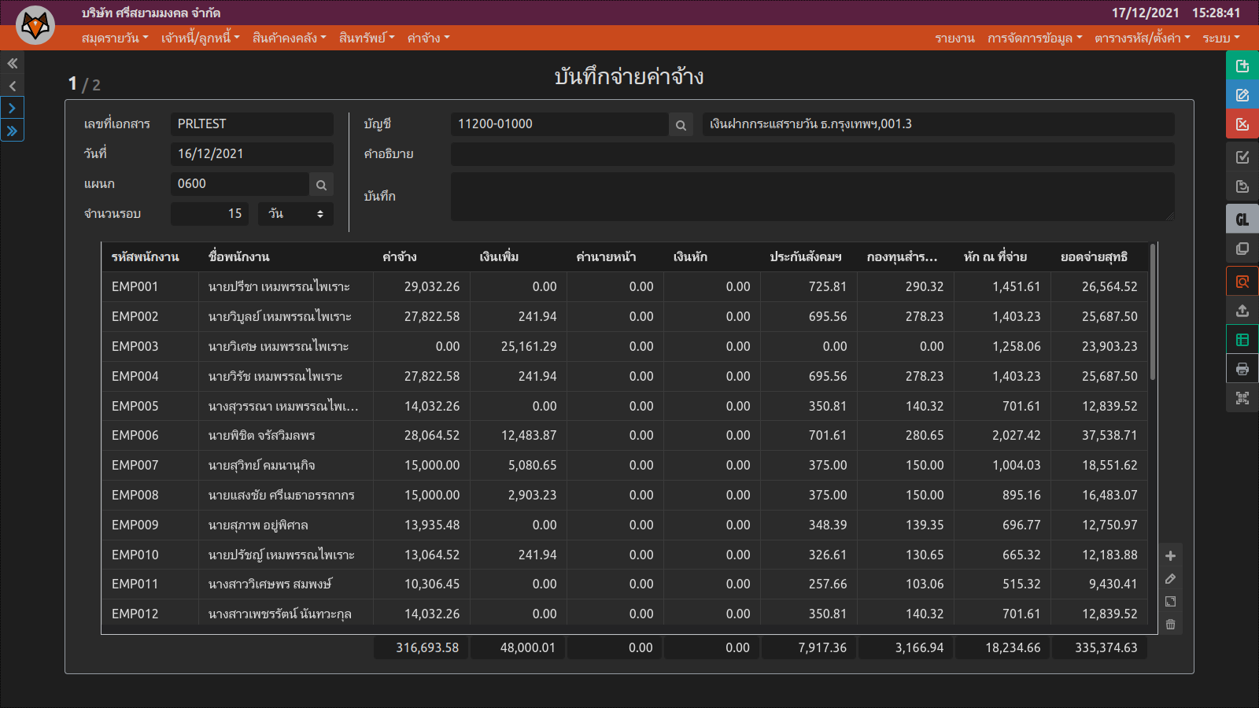Open the ตารางรหัส/ตั้งค่า menu

click(x=1142, y=38)
